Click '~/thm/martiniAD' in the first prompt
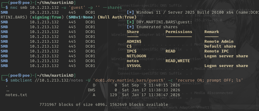259x111 pixels. [x=55, y=3]
